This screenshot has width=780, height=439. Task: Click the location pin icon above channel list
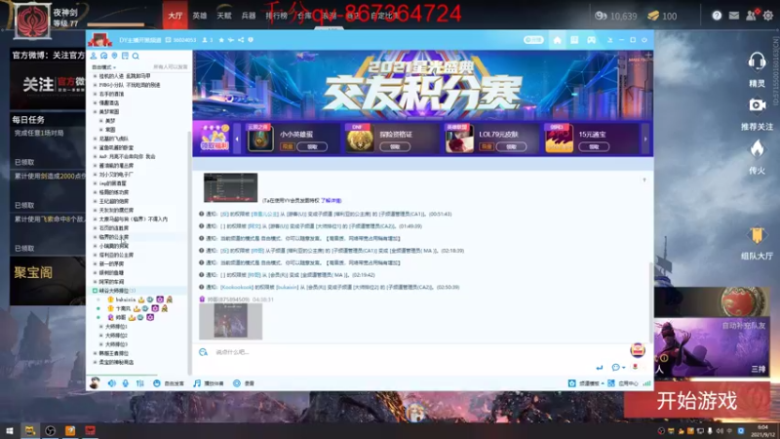(114, 56)
